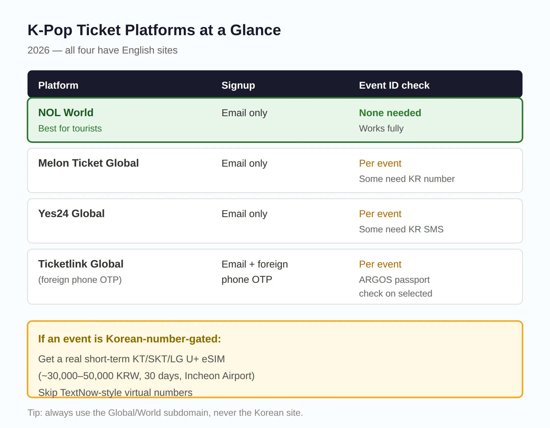
Task: Click the 30,000–50,000 KRW price line
Action: (146, 376)
